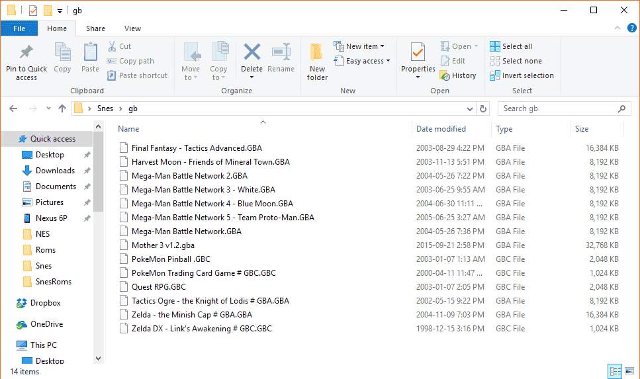Select Zelda - the Minish Cap file

[x=191, y=315]
